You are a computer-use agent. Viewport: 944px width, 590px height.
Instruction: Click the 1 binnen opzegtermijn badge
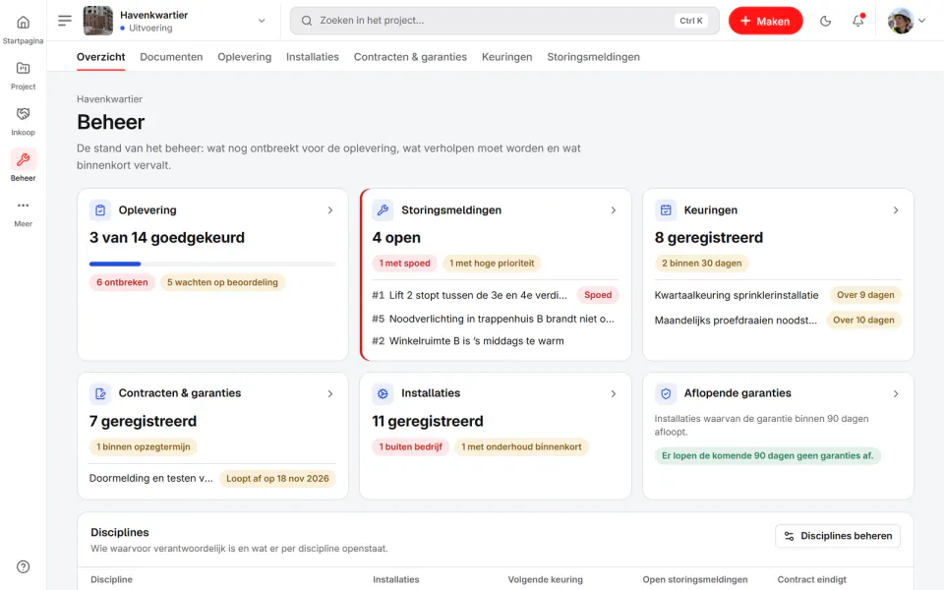[x=144, y=446]
